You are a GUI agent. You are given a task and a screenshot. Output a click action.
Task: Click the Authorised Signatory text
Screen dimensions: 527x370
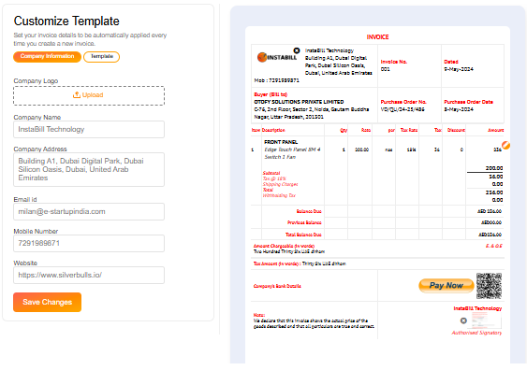click(x=476, y=333)
